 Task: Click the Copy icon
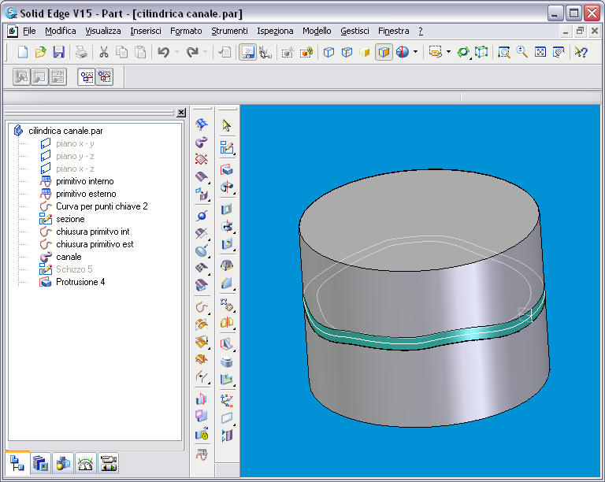(x=122, y=52)
